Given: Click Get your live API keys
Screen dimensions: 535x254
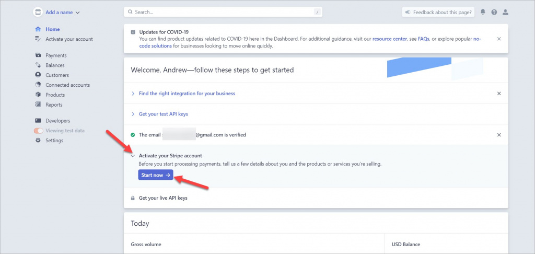Looking at the screenshot, I should pos(163,198).
